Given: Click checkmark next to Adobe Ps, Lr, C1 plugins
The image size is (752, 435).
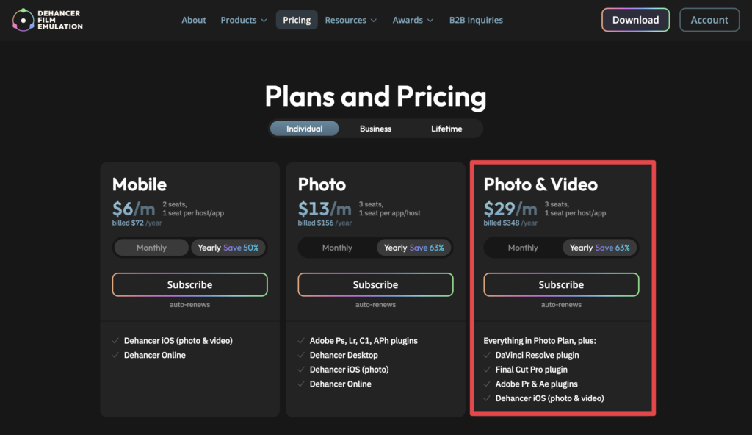Looking at the screenshot, I should tap(301, 341).
